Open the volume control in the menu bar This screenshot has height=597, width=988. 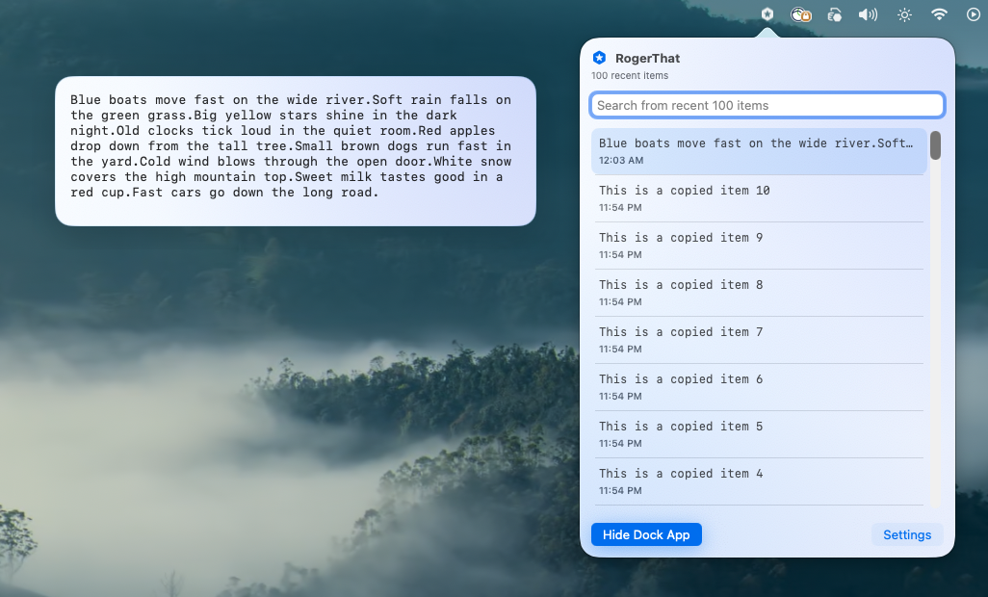[868, 14]
